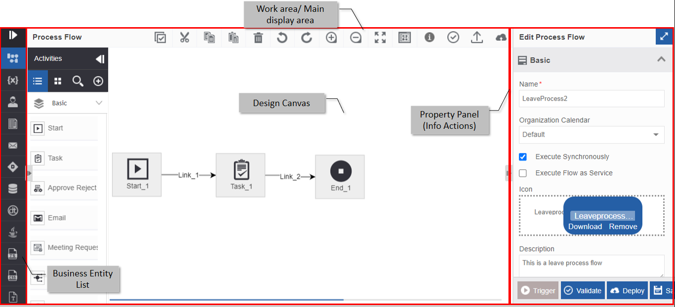
Task: Open the document sidebar icon
Action: [13, 123]
